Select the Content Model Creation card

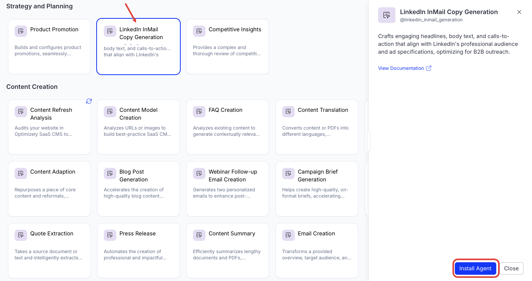(x=138, y=127)
